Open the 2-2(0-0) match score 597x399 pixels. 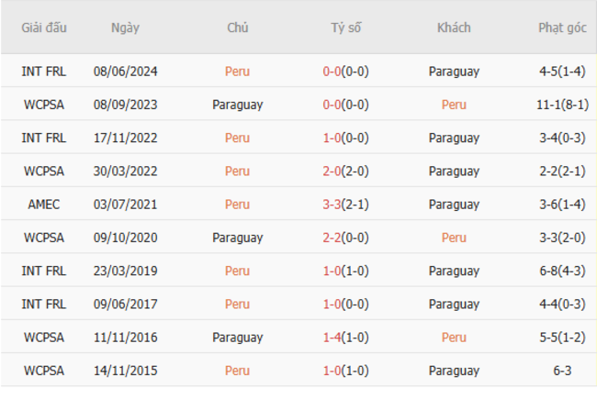(x=346, y=238)
